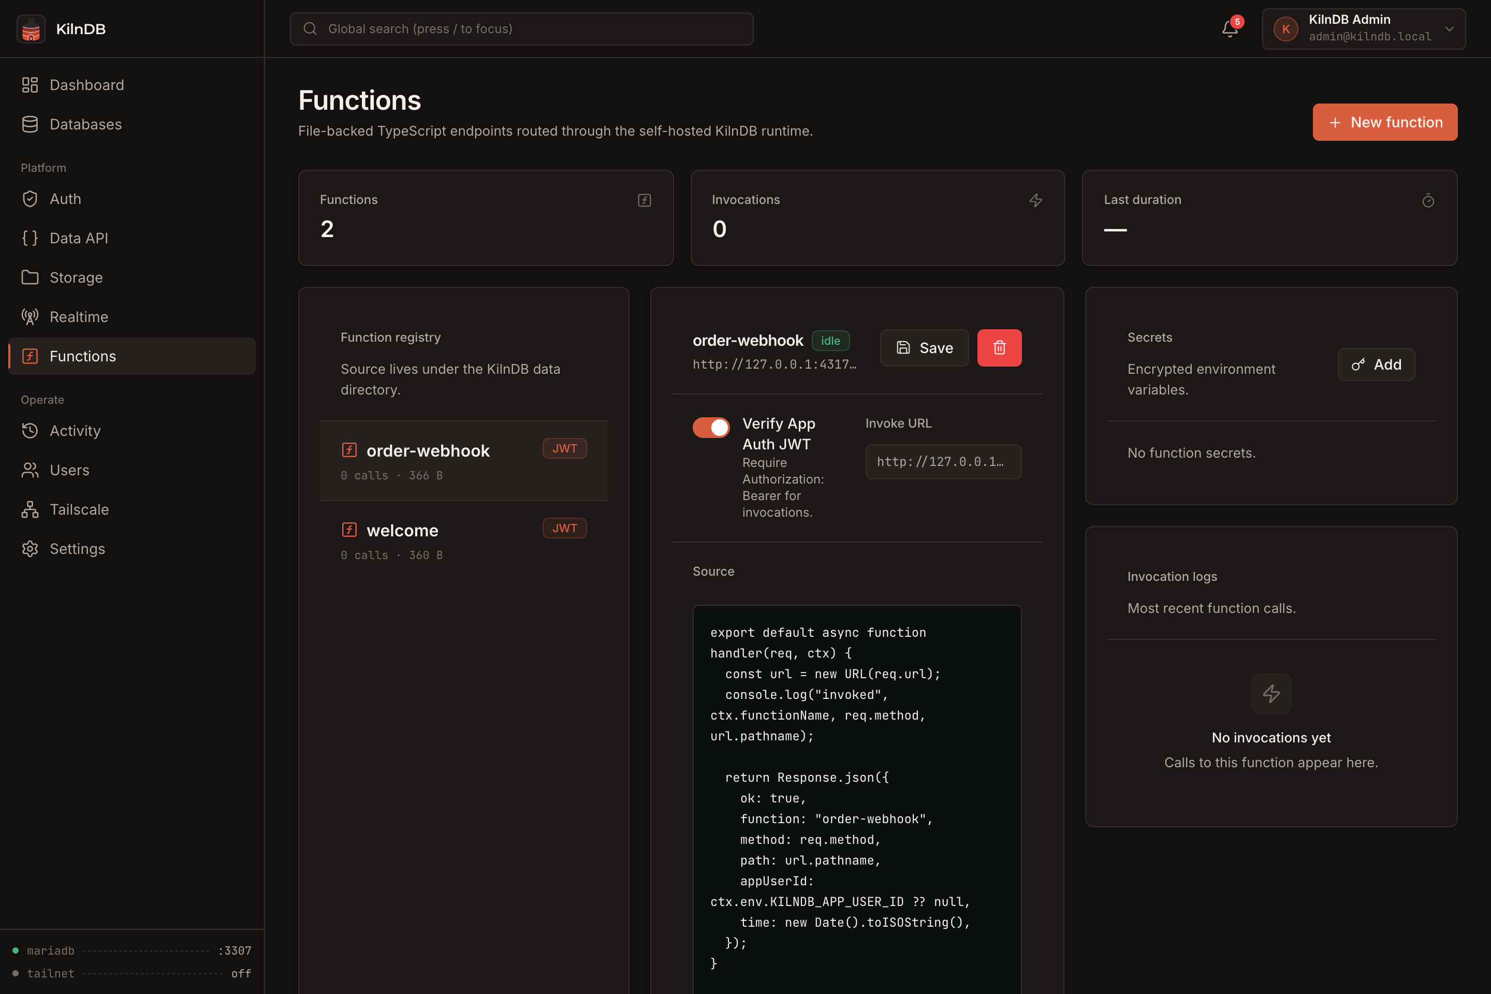This screenshot has width=1491, height=994.
Task: Add a function secret
Action: [1376, 364]
